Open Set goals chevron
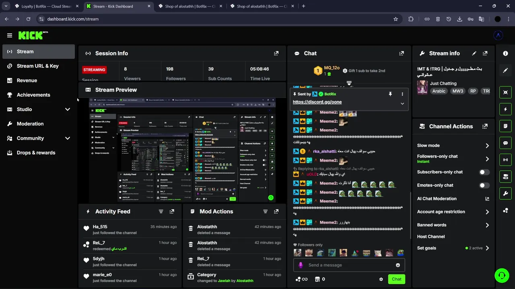Screen dimensions: 515x289 [487, 248]
